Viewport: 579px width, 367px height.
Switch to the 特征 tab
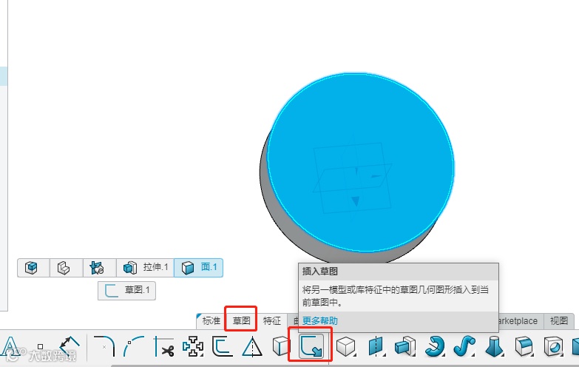click(272, 320)
